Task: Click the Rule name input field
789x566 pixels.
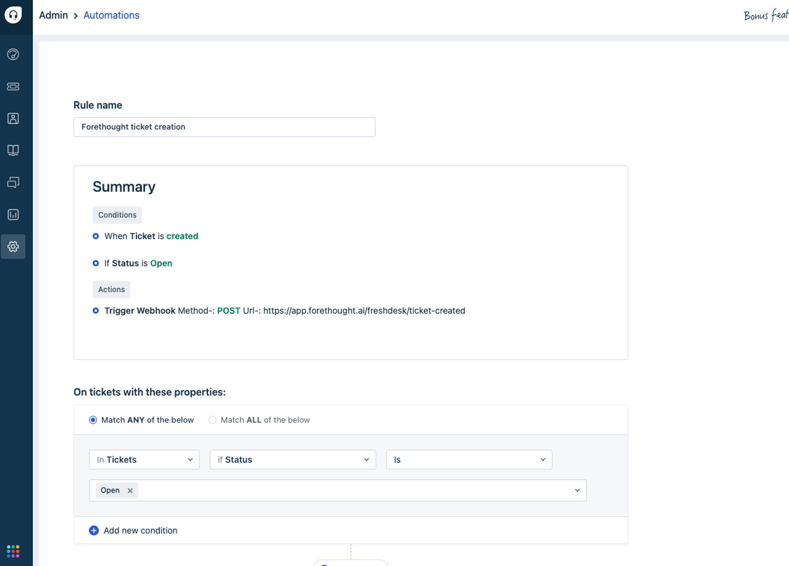Action: (x=224, y=127)
